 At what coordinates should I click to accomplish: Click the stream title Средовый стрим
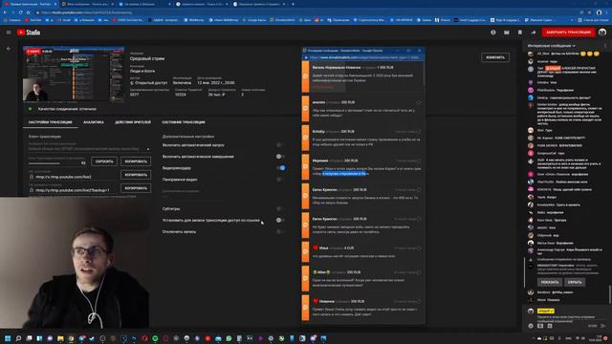pos(147,59)
